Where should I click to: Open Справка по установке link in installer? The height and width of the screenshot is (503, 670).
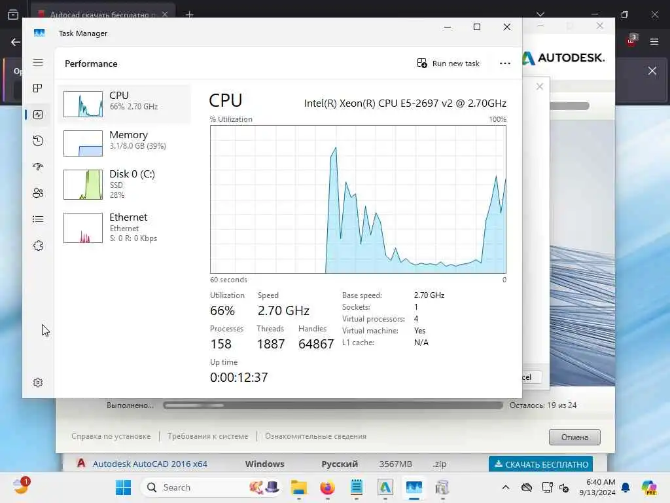111,436
